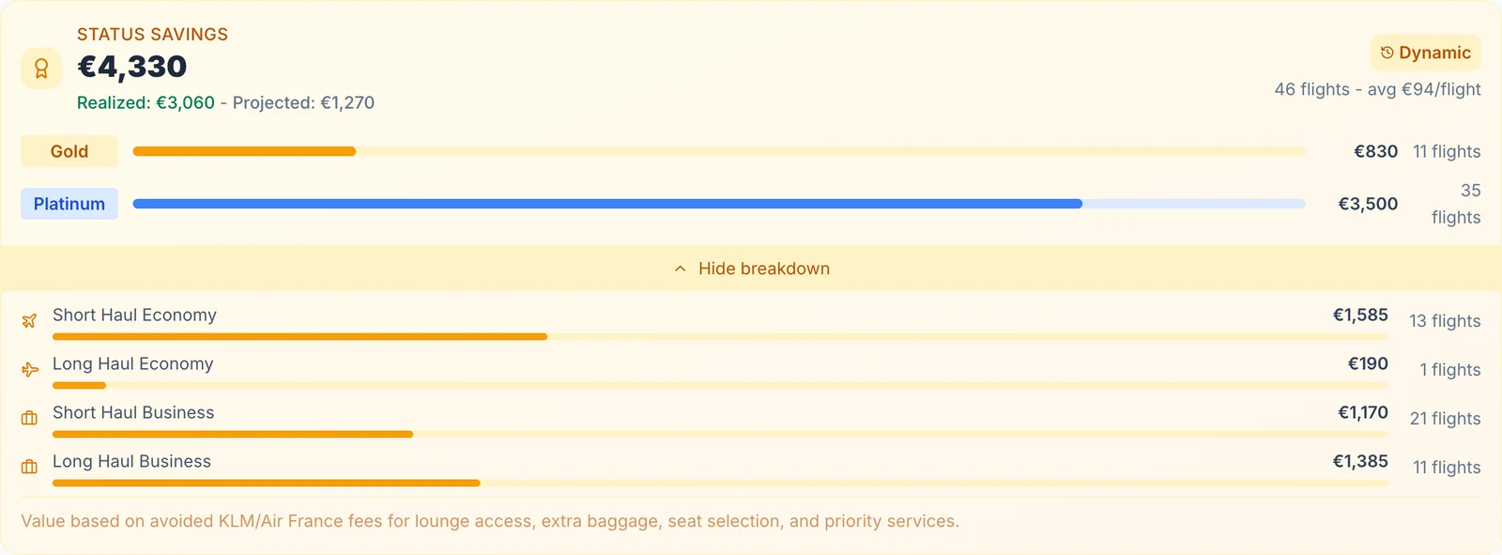The width and height of the screenshot is (1502, 555).
Task: Select the Short Haul Business row label
Action: (133, 412)
